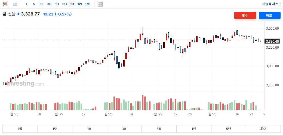
Task: Click the -19.23 (-0.57%) change text
Action: 57,14
